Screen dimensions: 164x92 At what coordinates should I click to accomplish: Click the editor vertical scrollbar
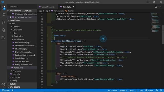click(163, 34)
